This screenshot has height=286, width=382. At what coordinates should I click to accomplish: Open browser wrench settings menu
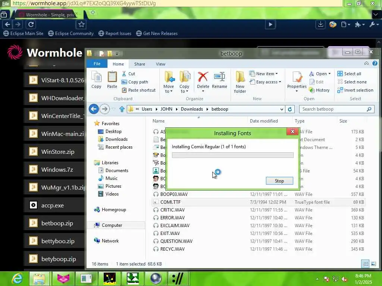click(373, 24)
